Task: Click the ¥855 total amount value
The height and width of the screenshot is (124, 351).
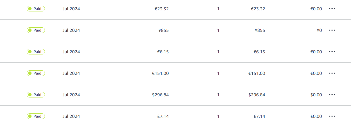Action: point(260,30)
